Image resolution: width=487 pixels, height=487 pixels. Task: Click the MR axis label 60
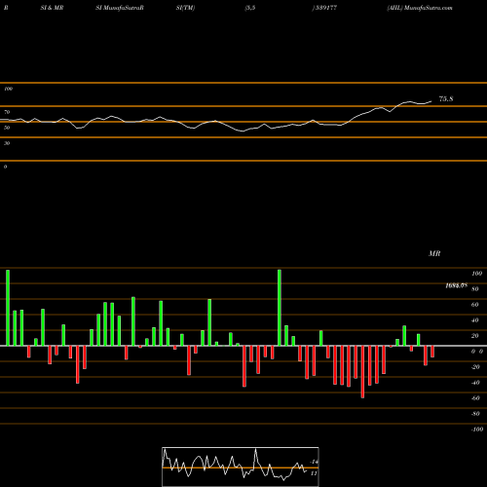click(475, 305)
